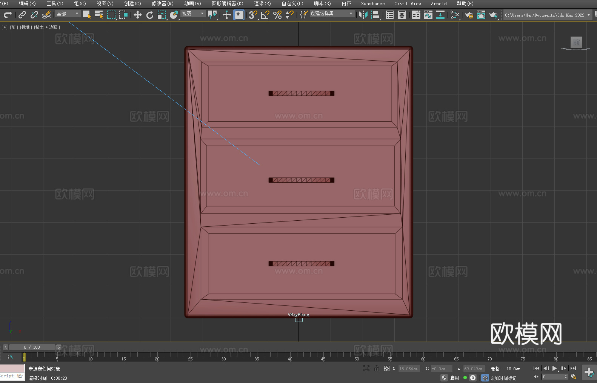Click the Align tool icon
This screenshot has height=383, width=597.
point(375,15)
